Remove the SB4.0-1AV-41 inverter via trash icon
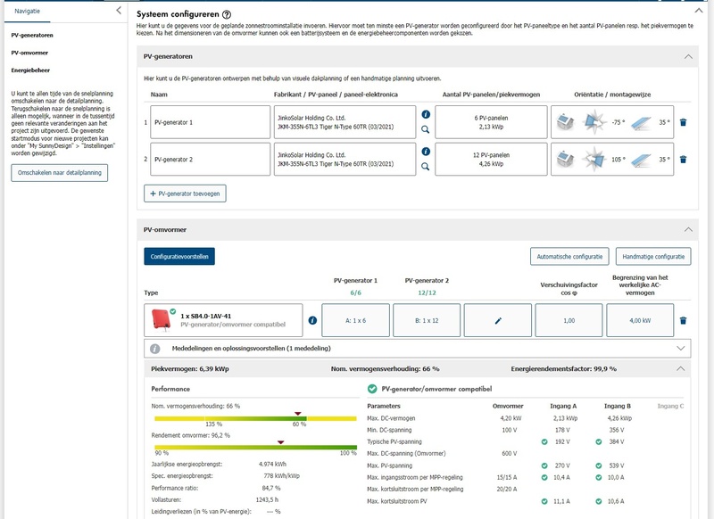The width and height of the screenshot is (714, 519). 683,320
